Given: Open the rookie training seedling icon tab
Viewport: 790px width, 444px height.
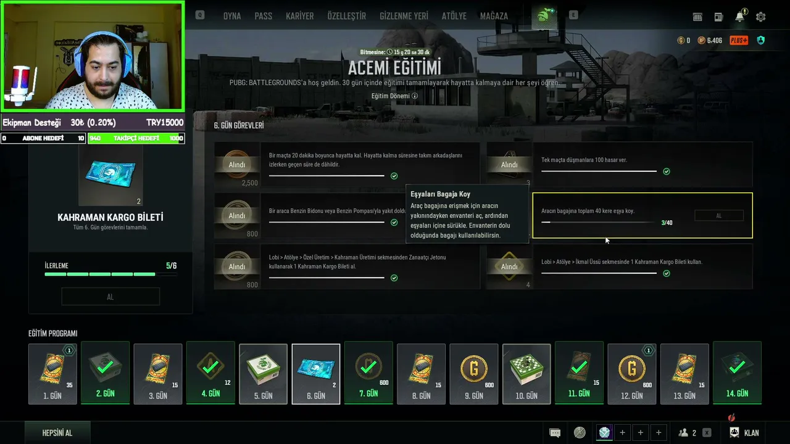Looking at the screenshot, I should pos(544,17).
